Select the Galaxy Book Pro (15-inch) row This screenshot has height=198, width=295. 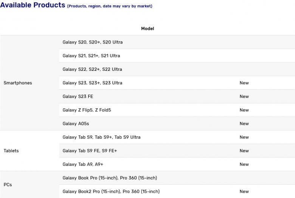point(110,178)
